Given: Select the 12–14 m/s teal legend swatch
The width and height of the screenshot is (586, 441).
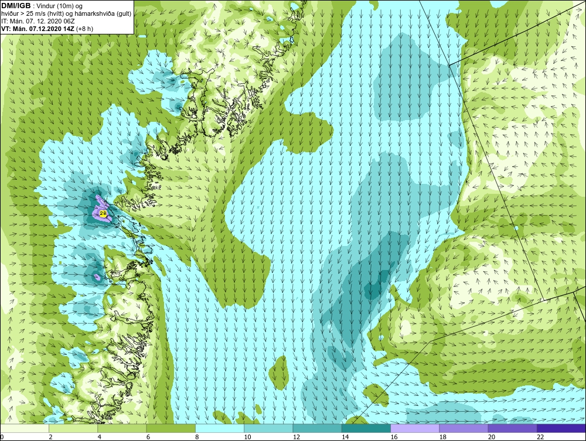Looking at the screenshot, I should (317, 428).
